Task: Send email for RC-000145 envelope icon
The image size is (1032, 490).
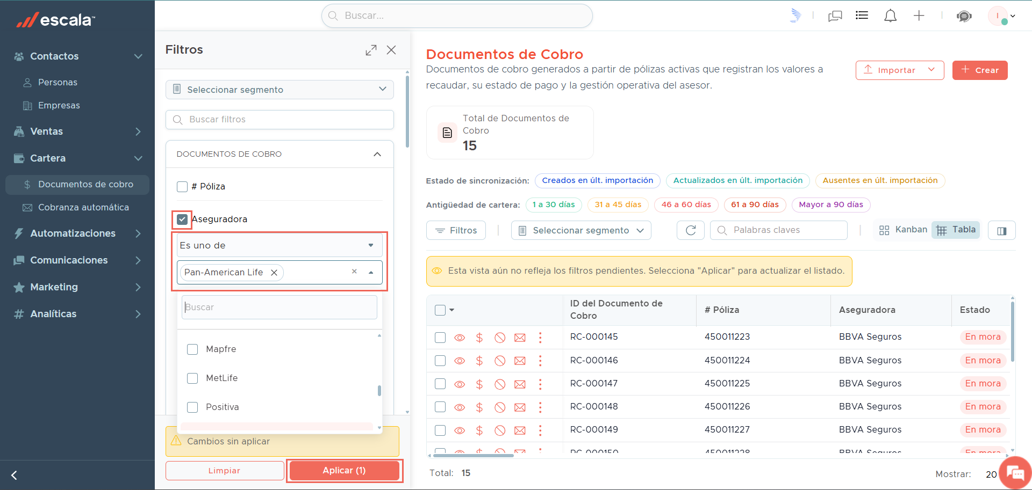Action: point(520,338)
